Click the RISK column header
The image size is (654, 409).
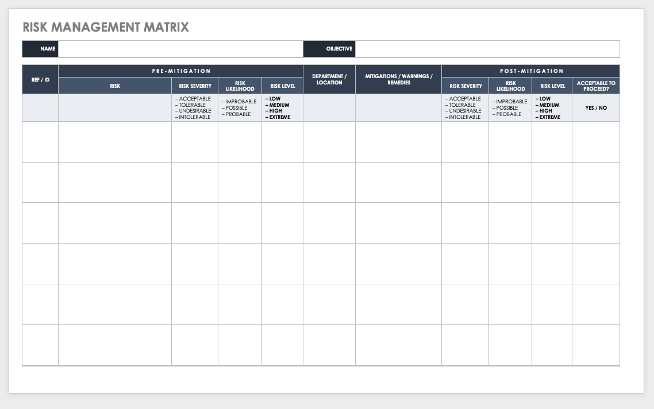click(x=115, y=86)
